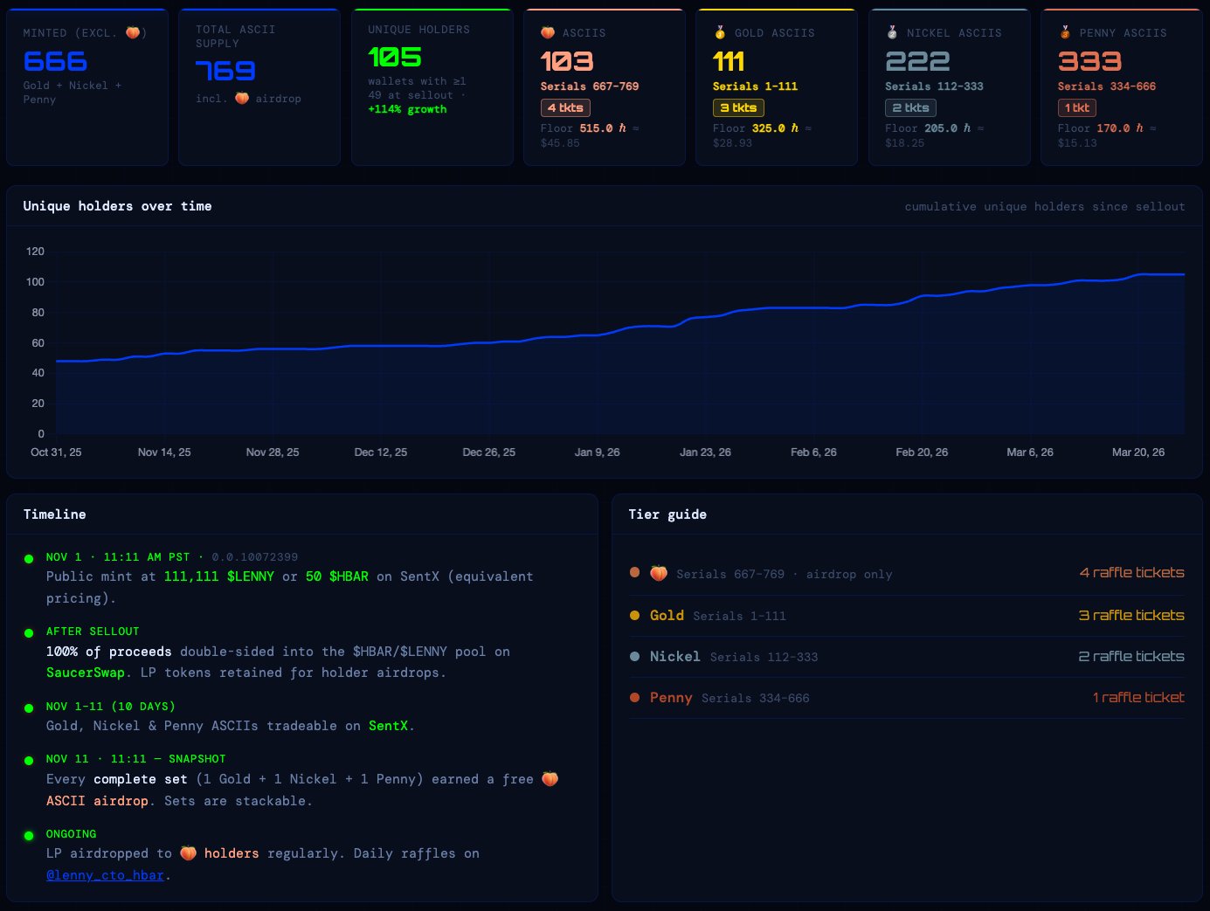This screenshot has height=911, width=1210.
Task: Click the peach emoji beside 'airdrop' in Total Supply card
Action: (242, 99)
